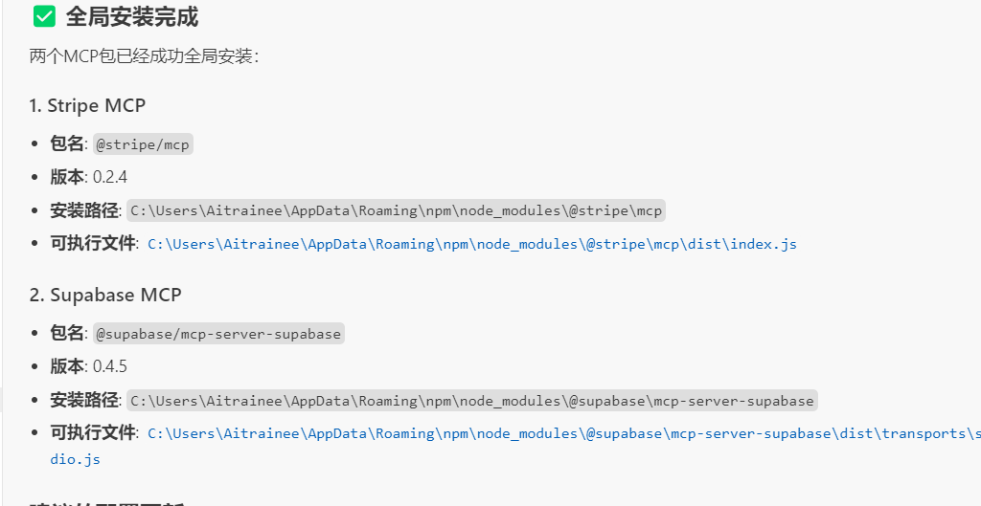Click the 可执行文件 label under Stripe MCP
Viewport: 981px width, 506px height.
pos(93,243)
